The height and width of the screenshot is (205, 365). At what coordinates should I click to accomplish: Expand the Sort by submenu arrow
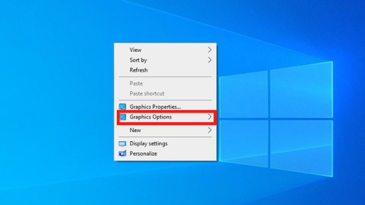coord(209,60)
